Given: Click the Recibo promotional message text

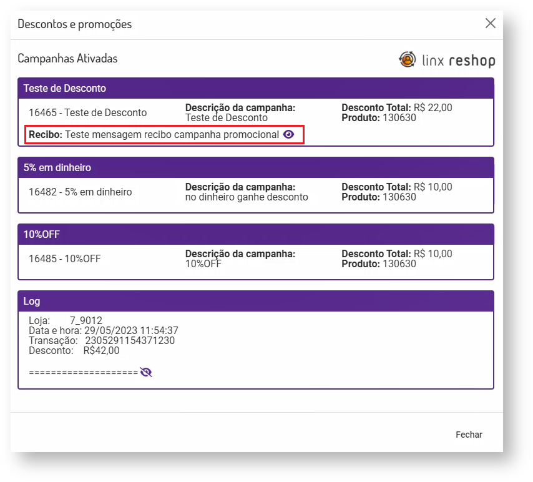Looking at the screenshot, I should tap(172, 135).
